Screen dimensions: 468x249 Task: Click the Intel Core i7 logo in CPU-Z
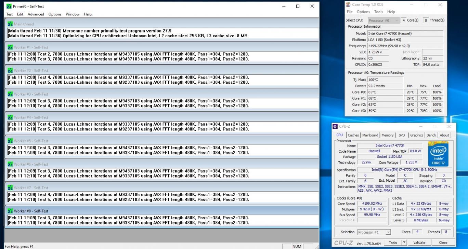click(438, 154)
